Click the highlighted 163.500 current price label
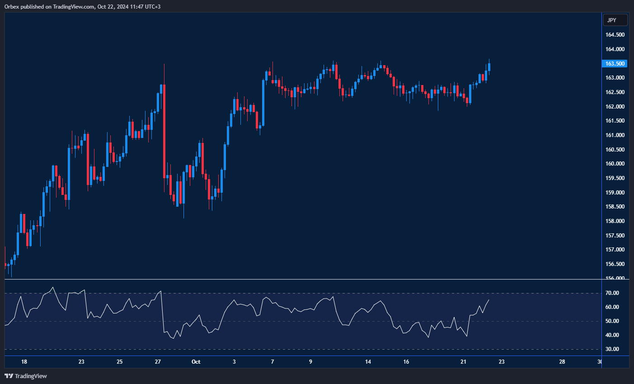 615,64
